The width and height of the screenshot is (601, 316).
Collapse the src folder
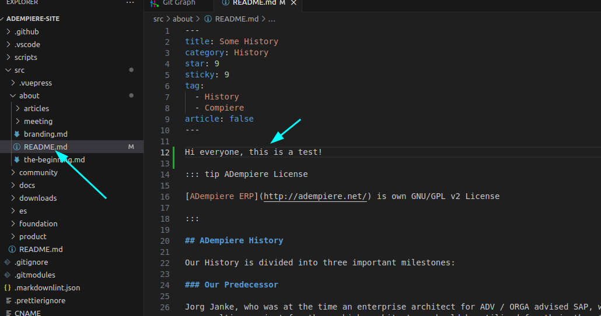(8, 70)
